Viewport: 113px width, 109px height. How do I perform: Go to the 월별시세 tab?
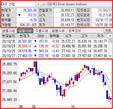click(58, 31)
